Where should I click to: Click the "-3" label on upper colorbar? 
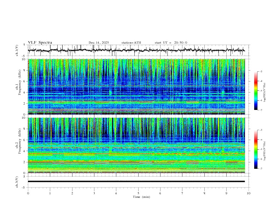(x=261, y=71)
